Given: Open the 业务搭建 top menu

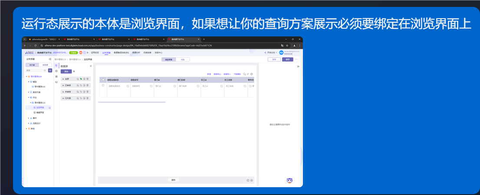Looking at the screenshot, I should pyautogui.click(x=106, y=52).
